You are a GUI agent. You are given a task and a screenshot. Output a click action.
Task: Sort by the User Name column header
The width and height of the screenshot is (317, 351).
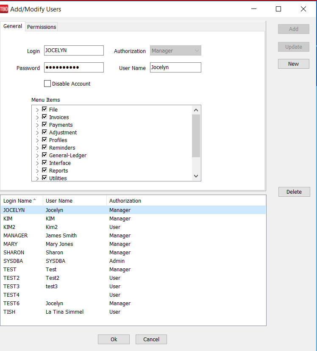coord(75,201)
